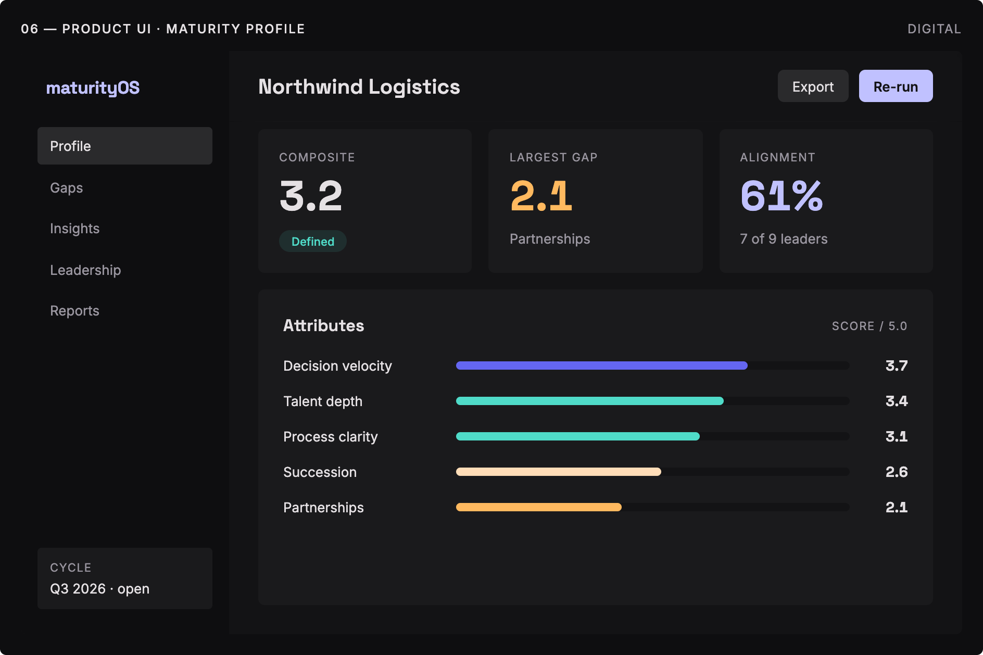The width and height of the screenshot is (983, 655).
Task: Click the Process clarity progress bar
Action: coord(652,436)
